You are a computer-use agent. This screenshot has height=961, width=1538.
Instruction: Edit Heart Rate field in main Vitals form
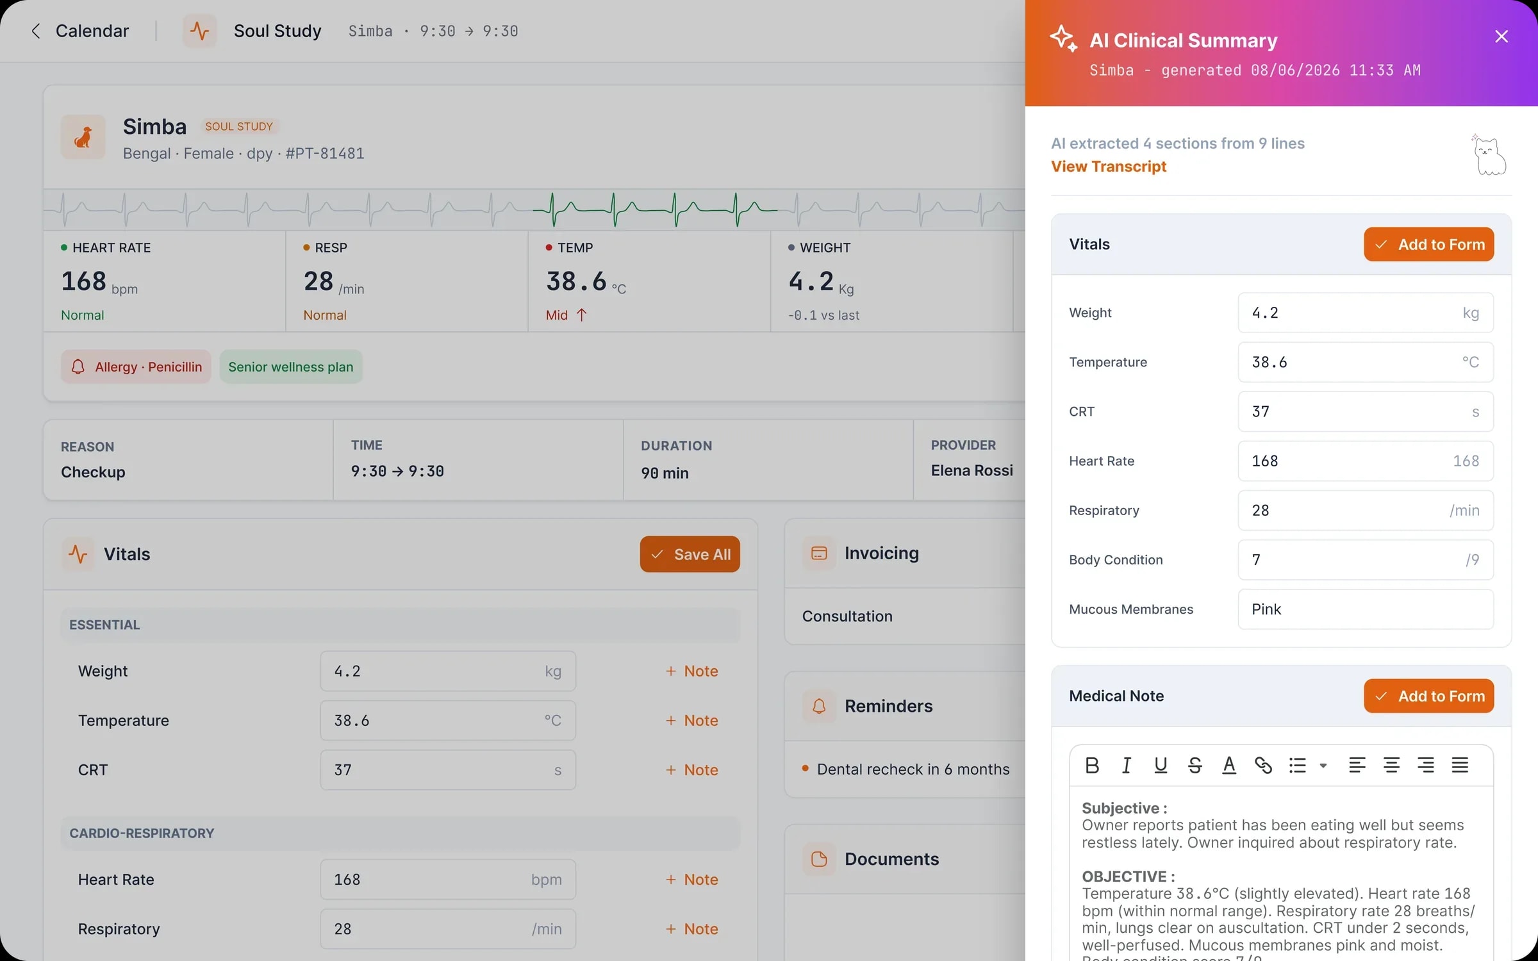448,880
